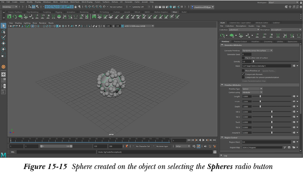Click the Maya logo in bottom-left corner
Viewport: 303px width, 172px height.
pyautogui.click(x=3, y=154)
